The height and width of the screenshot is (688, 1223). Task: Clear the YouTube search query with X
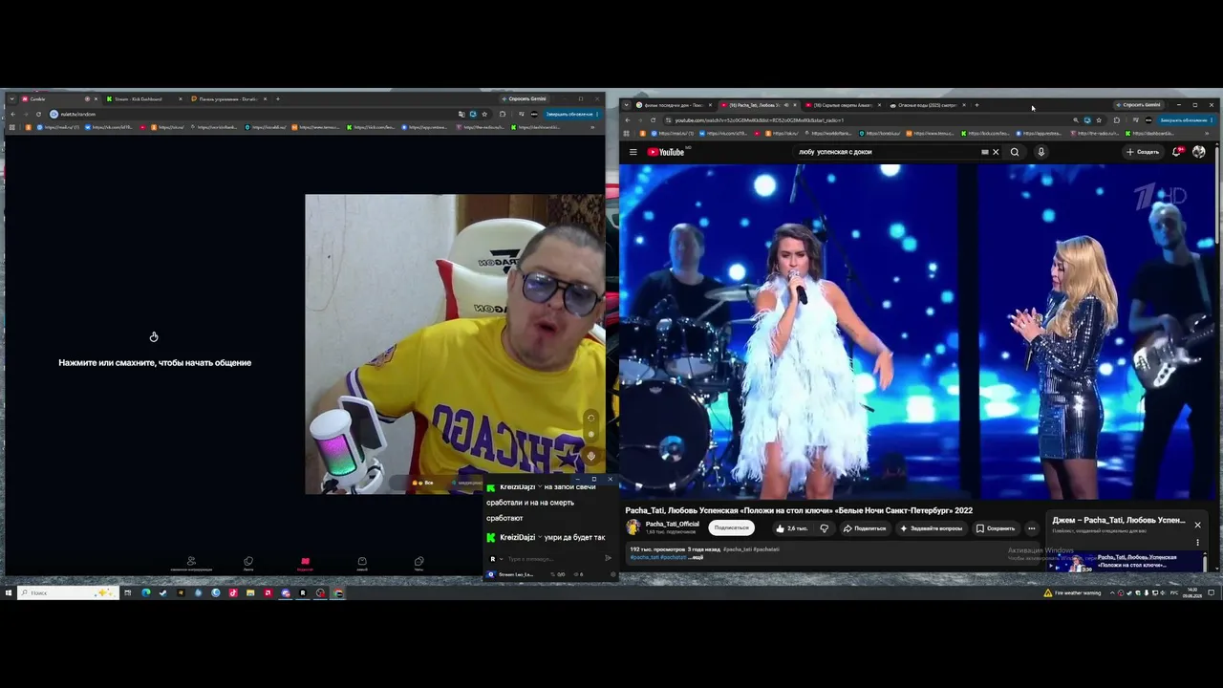tap(996, 152)
